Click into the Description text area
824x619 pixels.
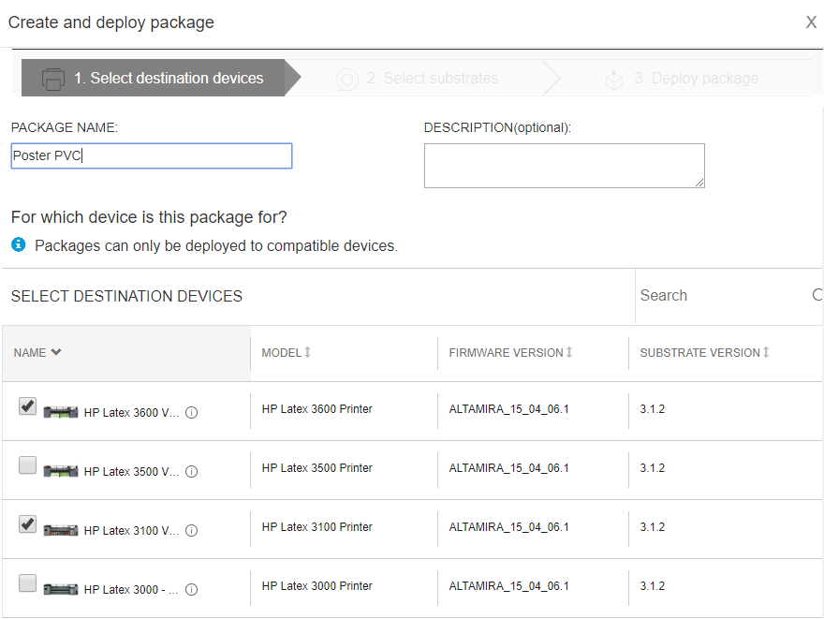(x=565, y=166)
